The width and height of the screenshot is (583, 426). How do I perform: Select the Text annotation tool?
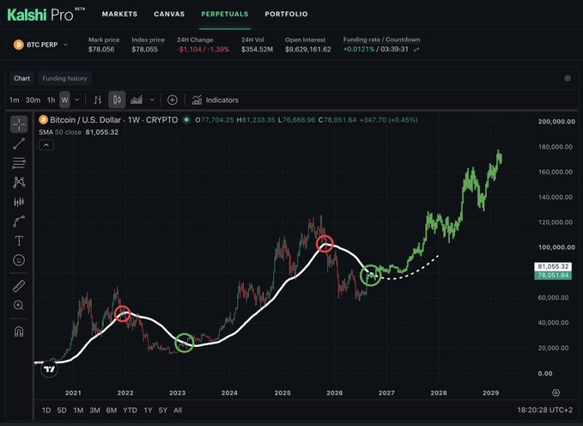tap(19, 240)
